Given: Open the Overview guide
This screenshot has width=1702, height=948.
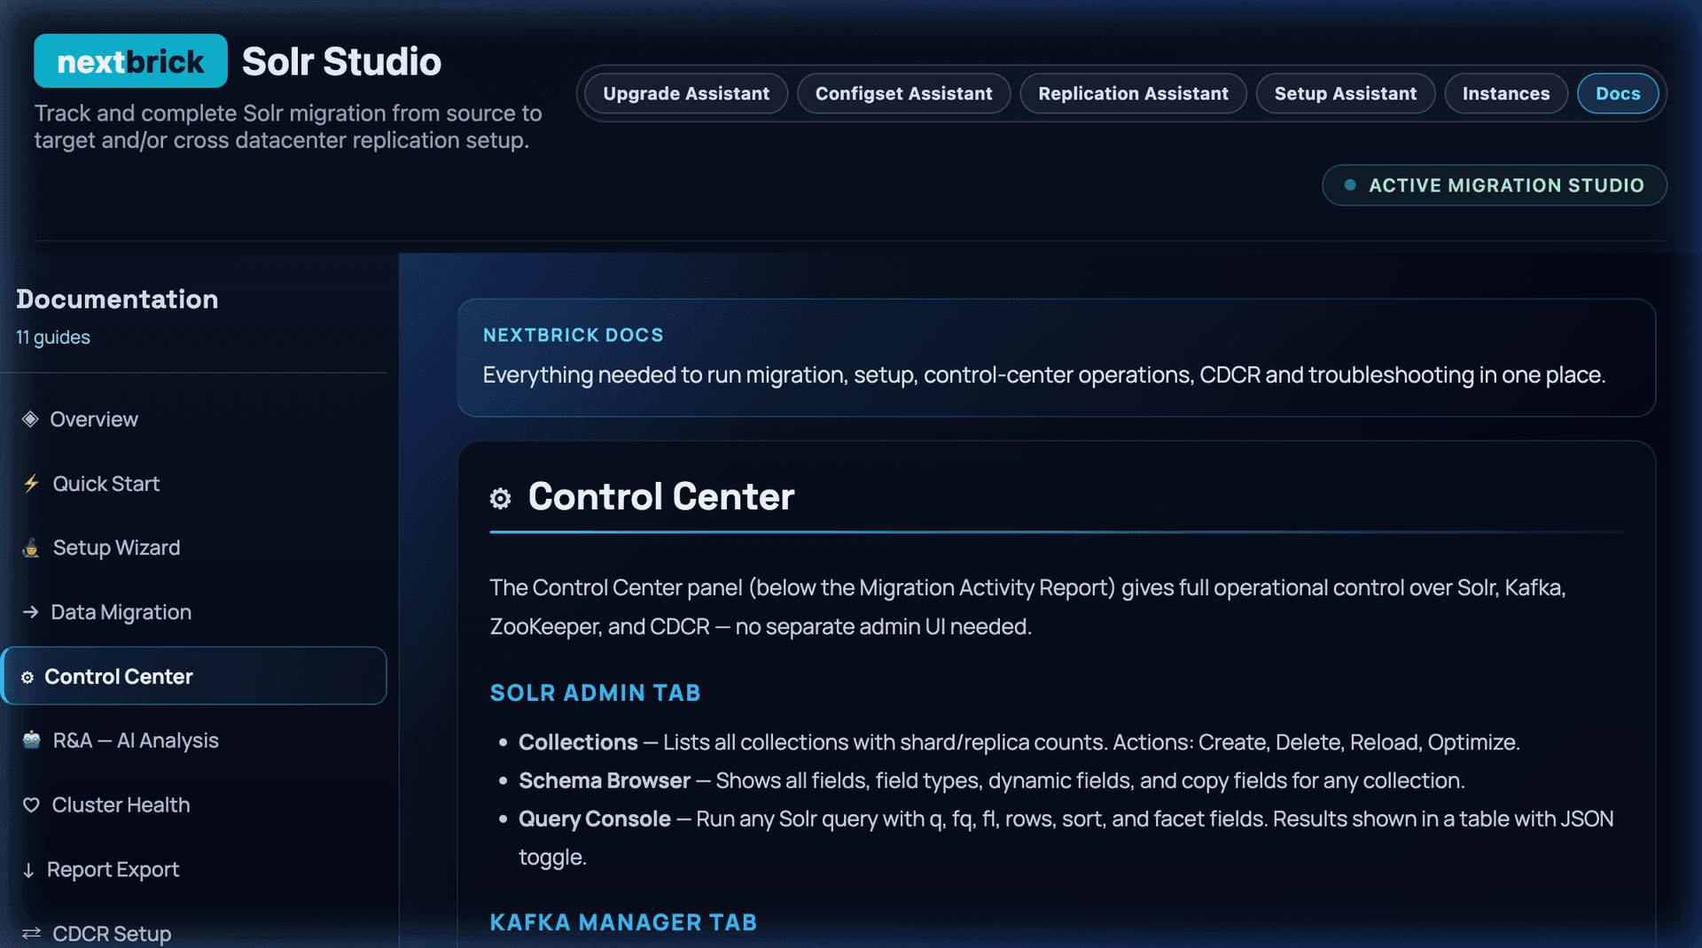Looking at the screenshot, I should pos(194,419).
